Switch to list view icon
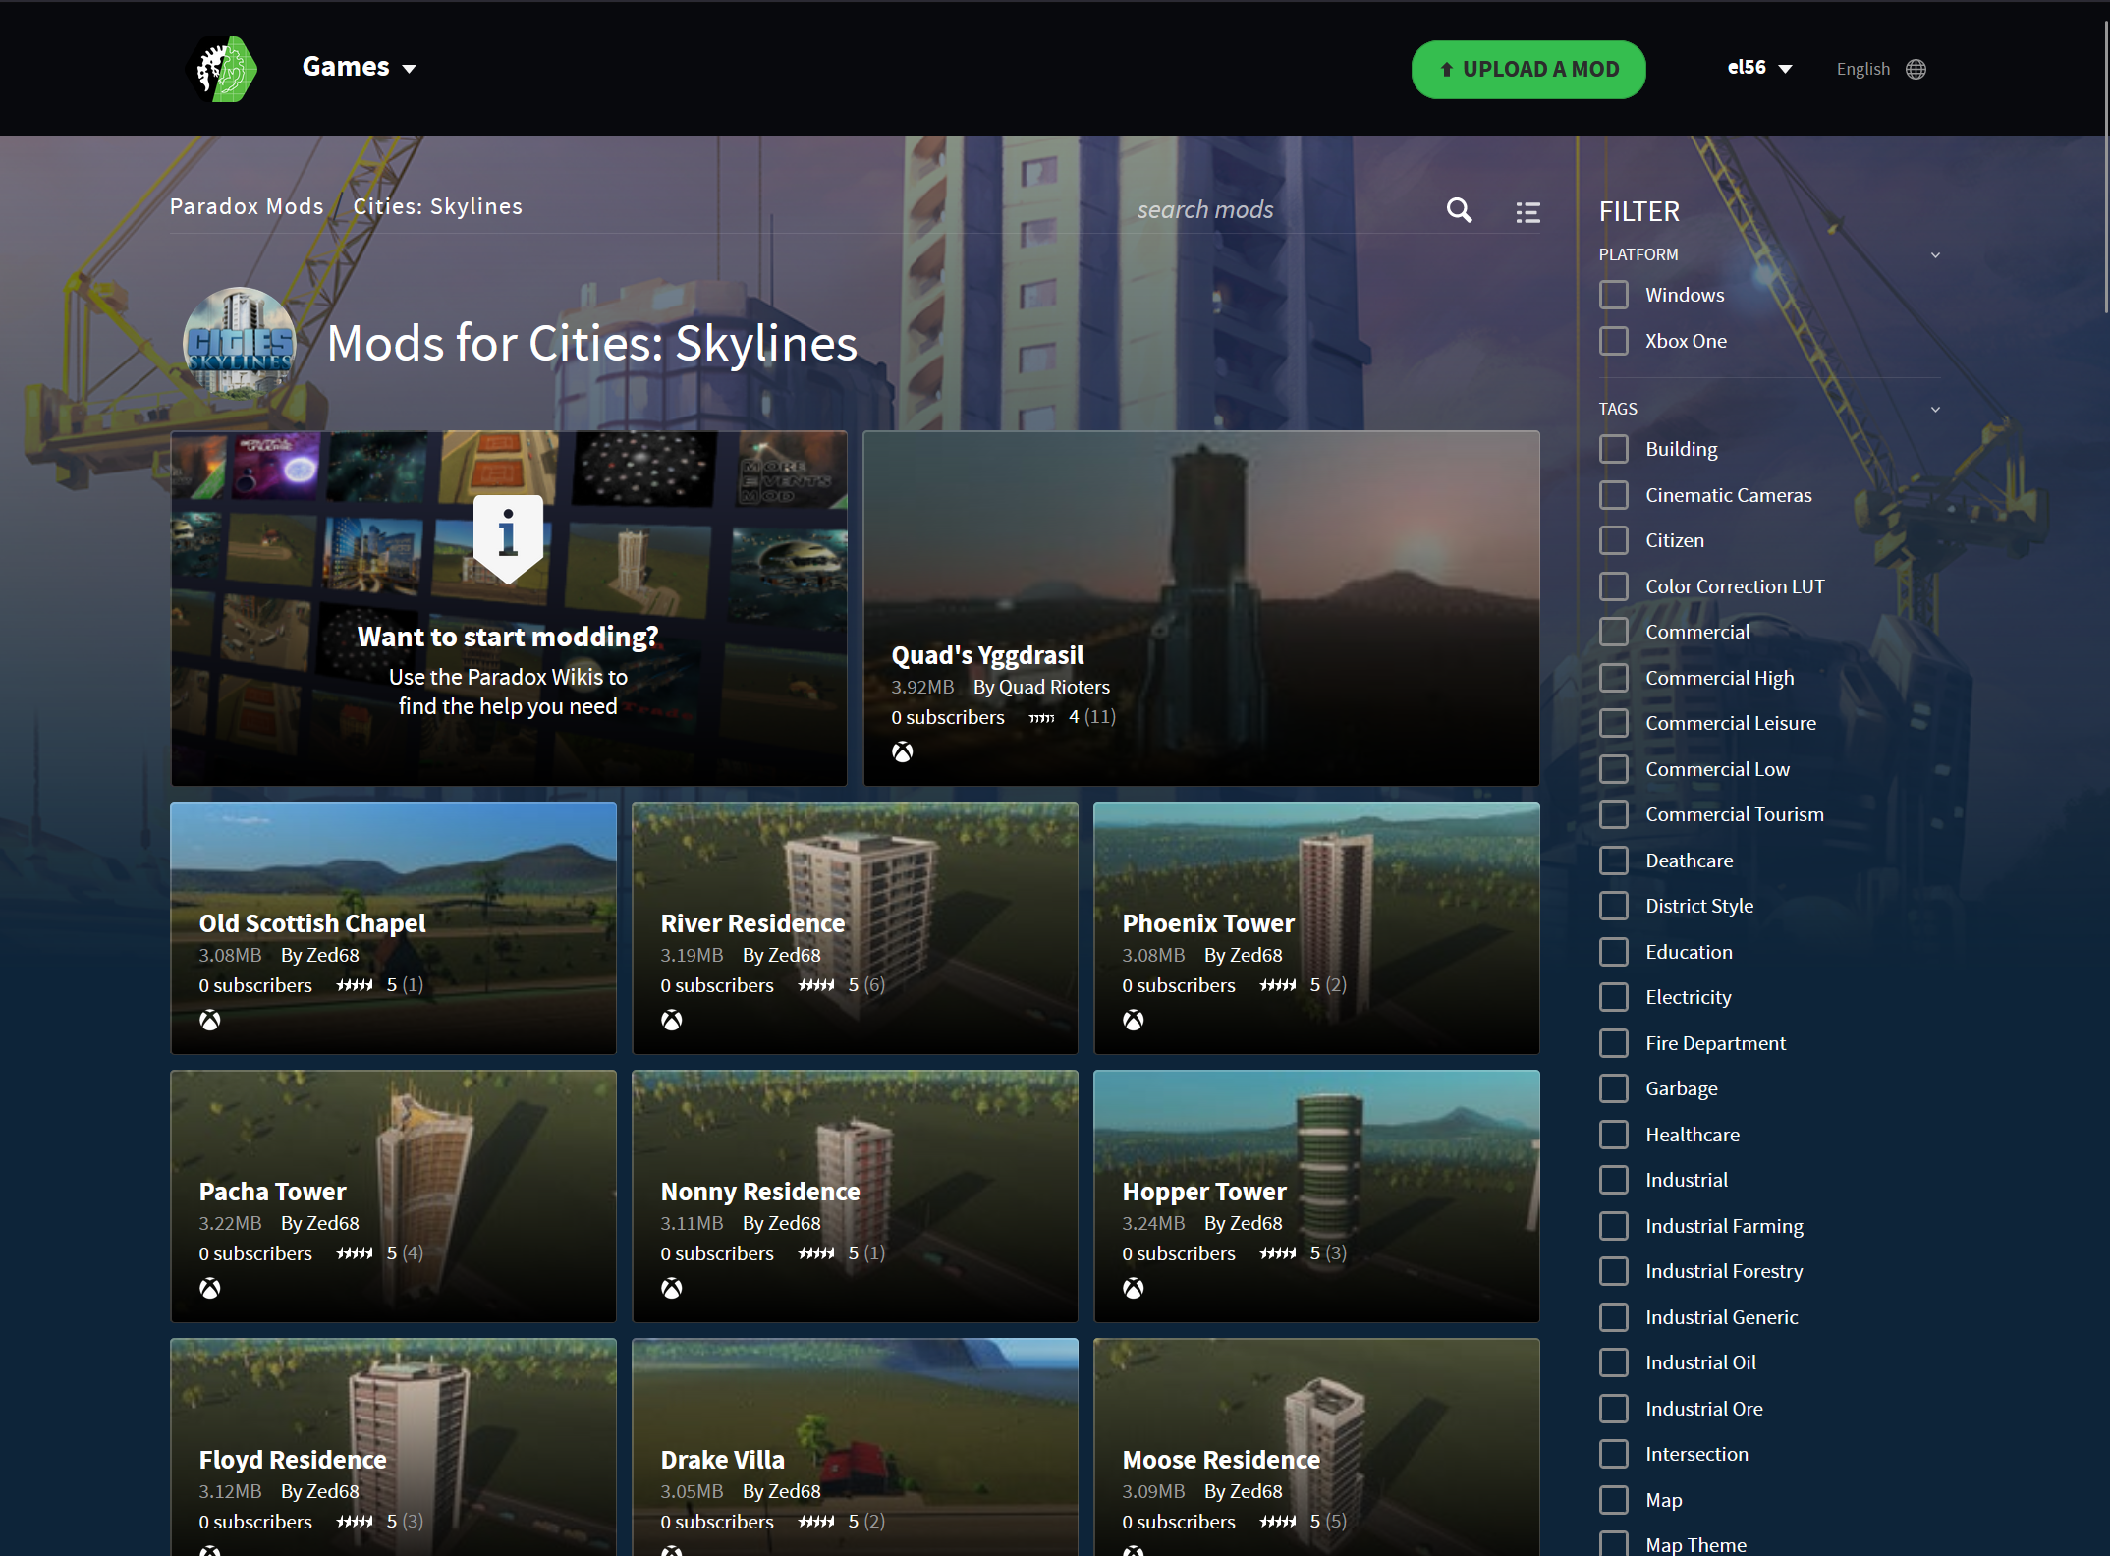The width and height of the screenshot is (2110, 1556). [x=1527, y=212]
